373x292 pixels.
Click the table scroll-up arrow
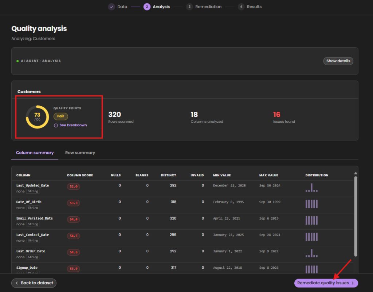point(356,173)
